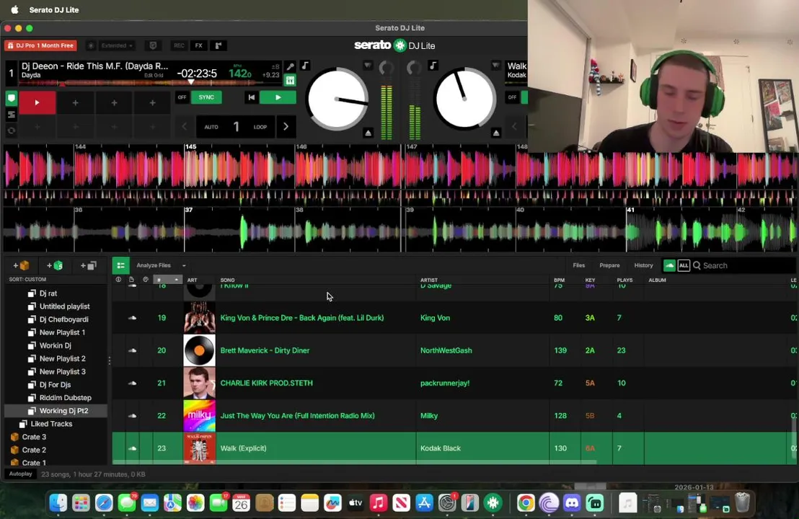The image size is (799, 519).
Task: Sort the library by the BPM column header
Action: (x=559, y=280)
